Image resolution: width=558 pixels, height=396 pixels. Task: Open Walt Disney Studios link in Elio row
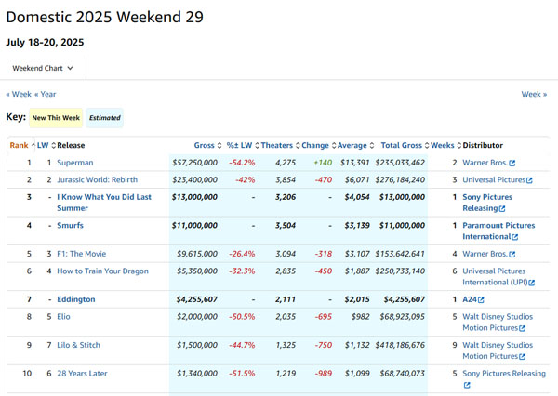click(498, 322)
